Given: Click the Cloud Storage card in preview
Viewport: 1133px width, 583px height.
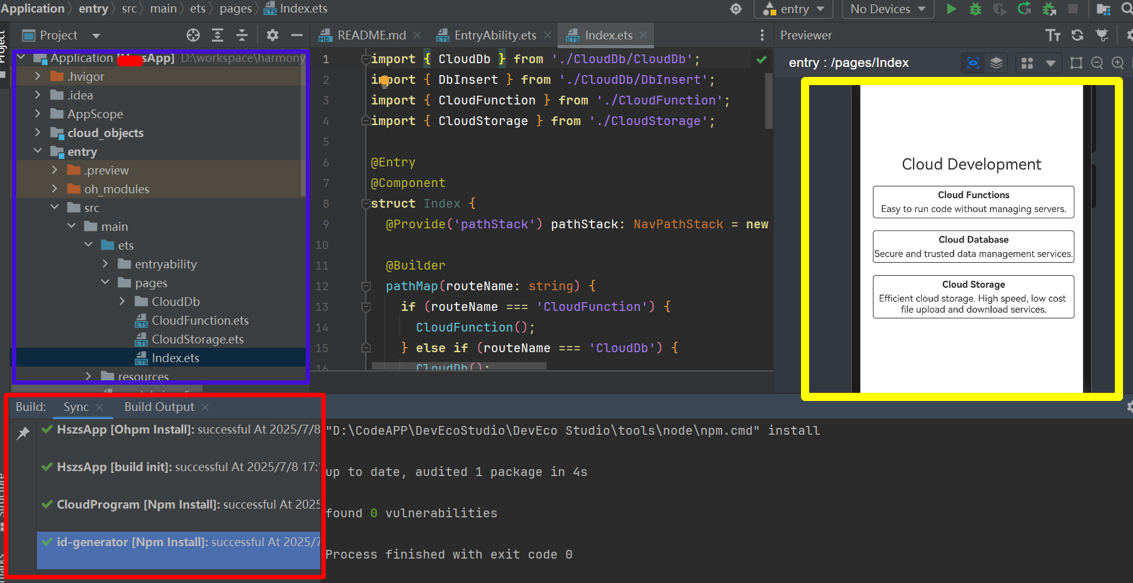Looking at the screenshot, I should [973, 297].
